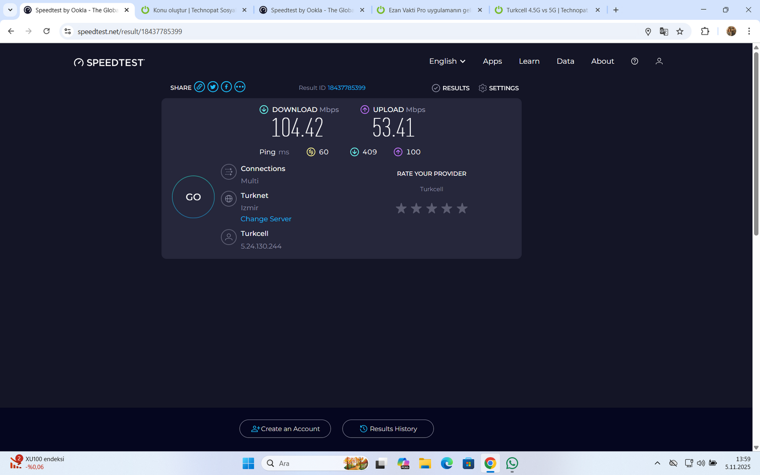
Task: Click the Turkcell provider user icon
Action: point(229,237)
